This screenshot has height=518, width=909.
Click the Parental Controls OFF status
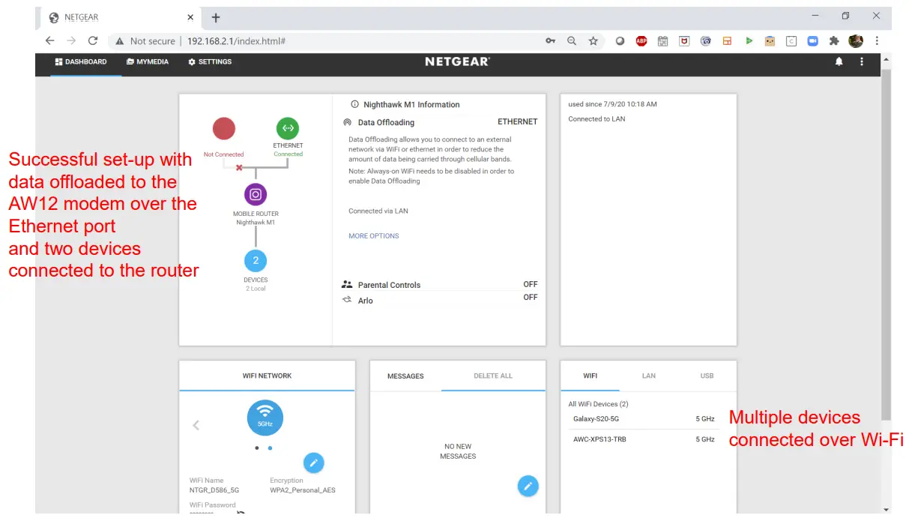(531, 284)
